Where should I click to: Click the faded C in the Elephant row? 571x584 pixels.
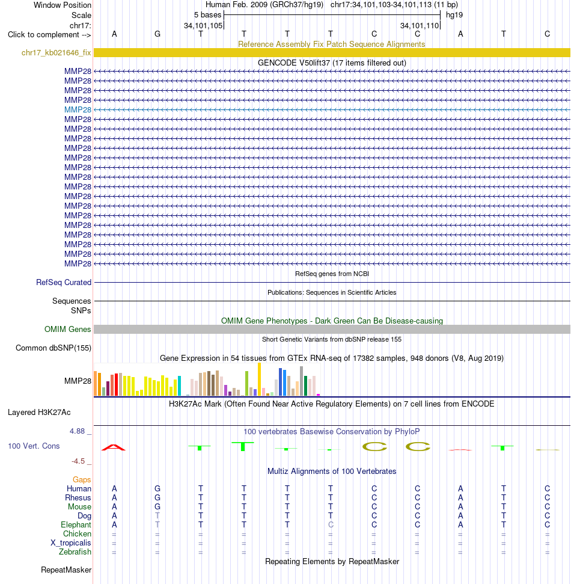pyautogui.click(x=331, y=524)
